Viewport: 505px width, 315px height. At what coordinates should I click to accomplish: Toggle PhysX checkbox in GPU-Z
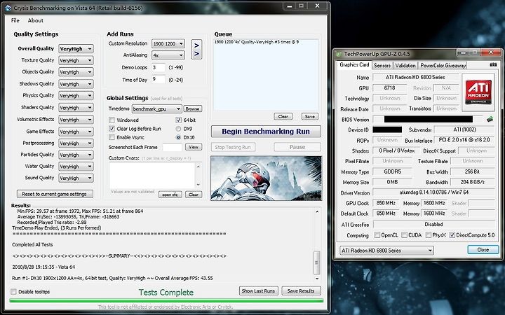click(429, 235)
